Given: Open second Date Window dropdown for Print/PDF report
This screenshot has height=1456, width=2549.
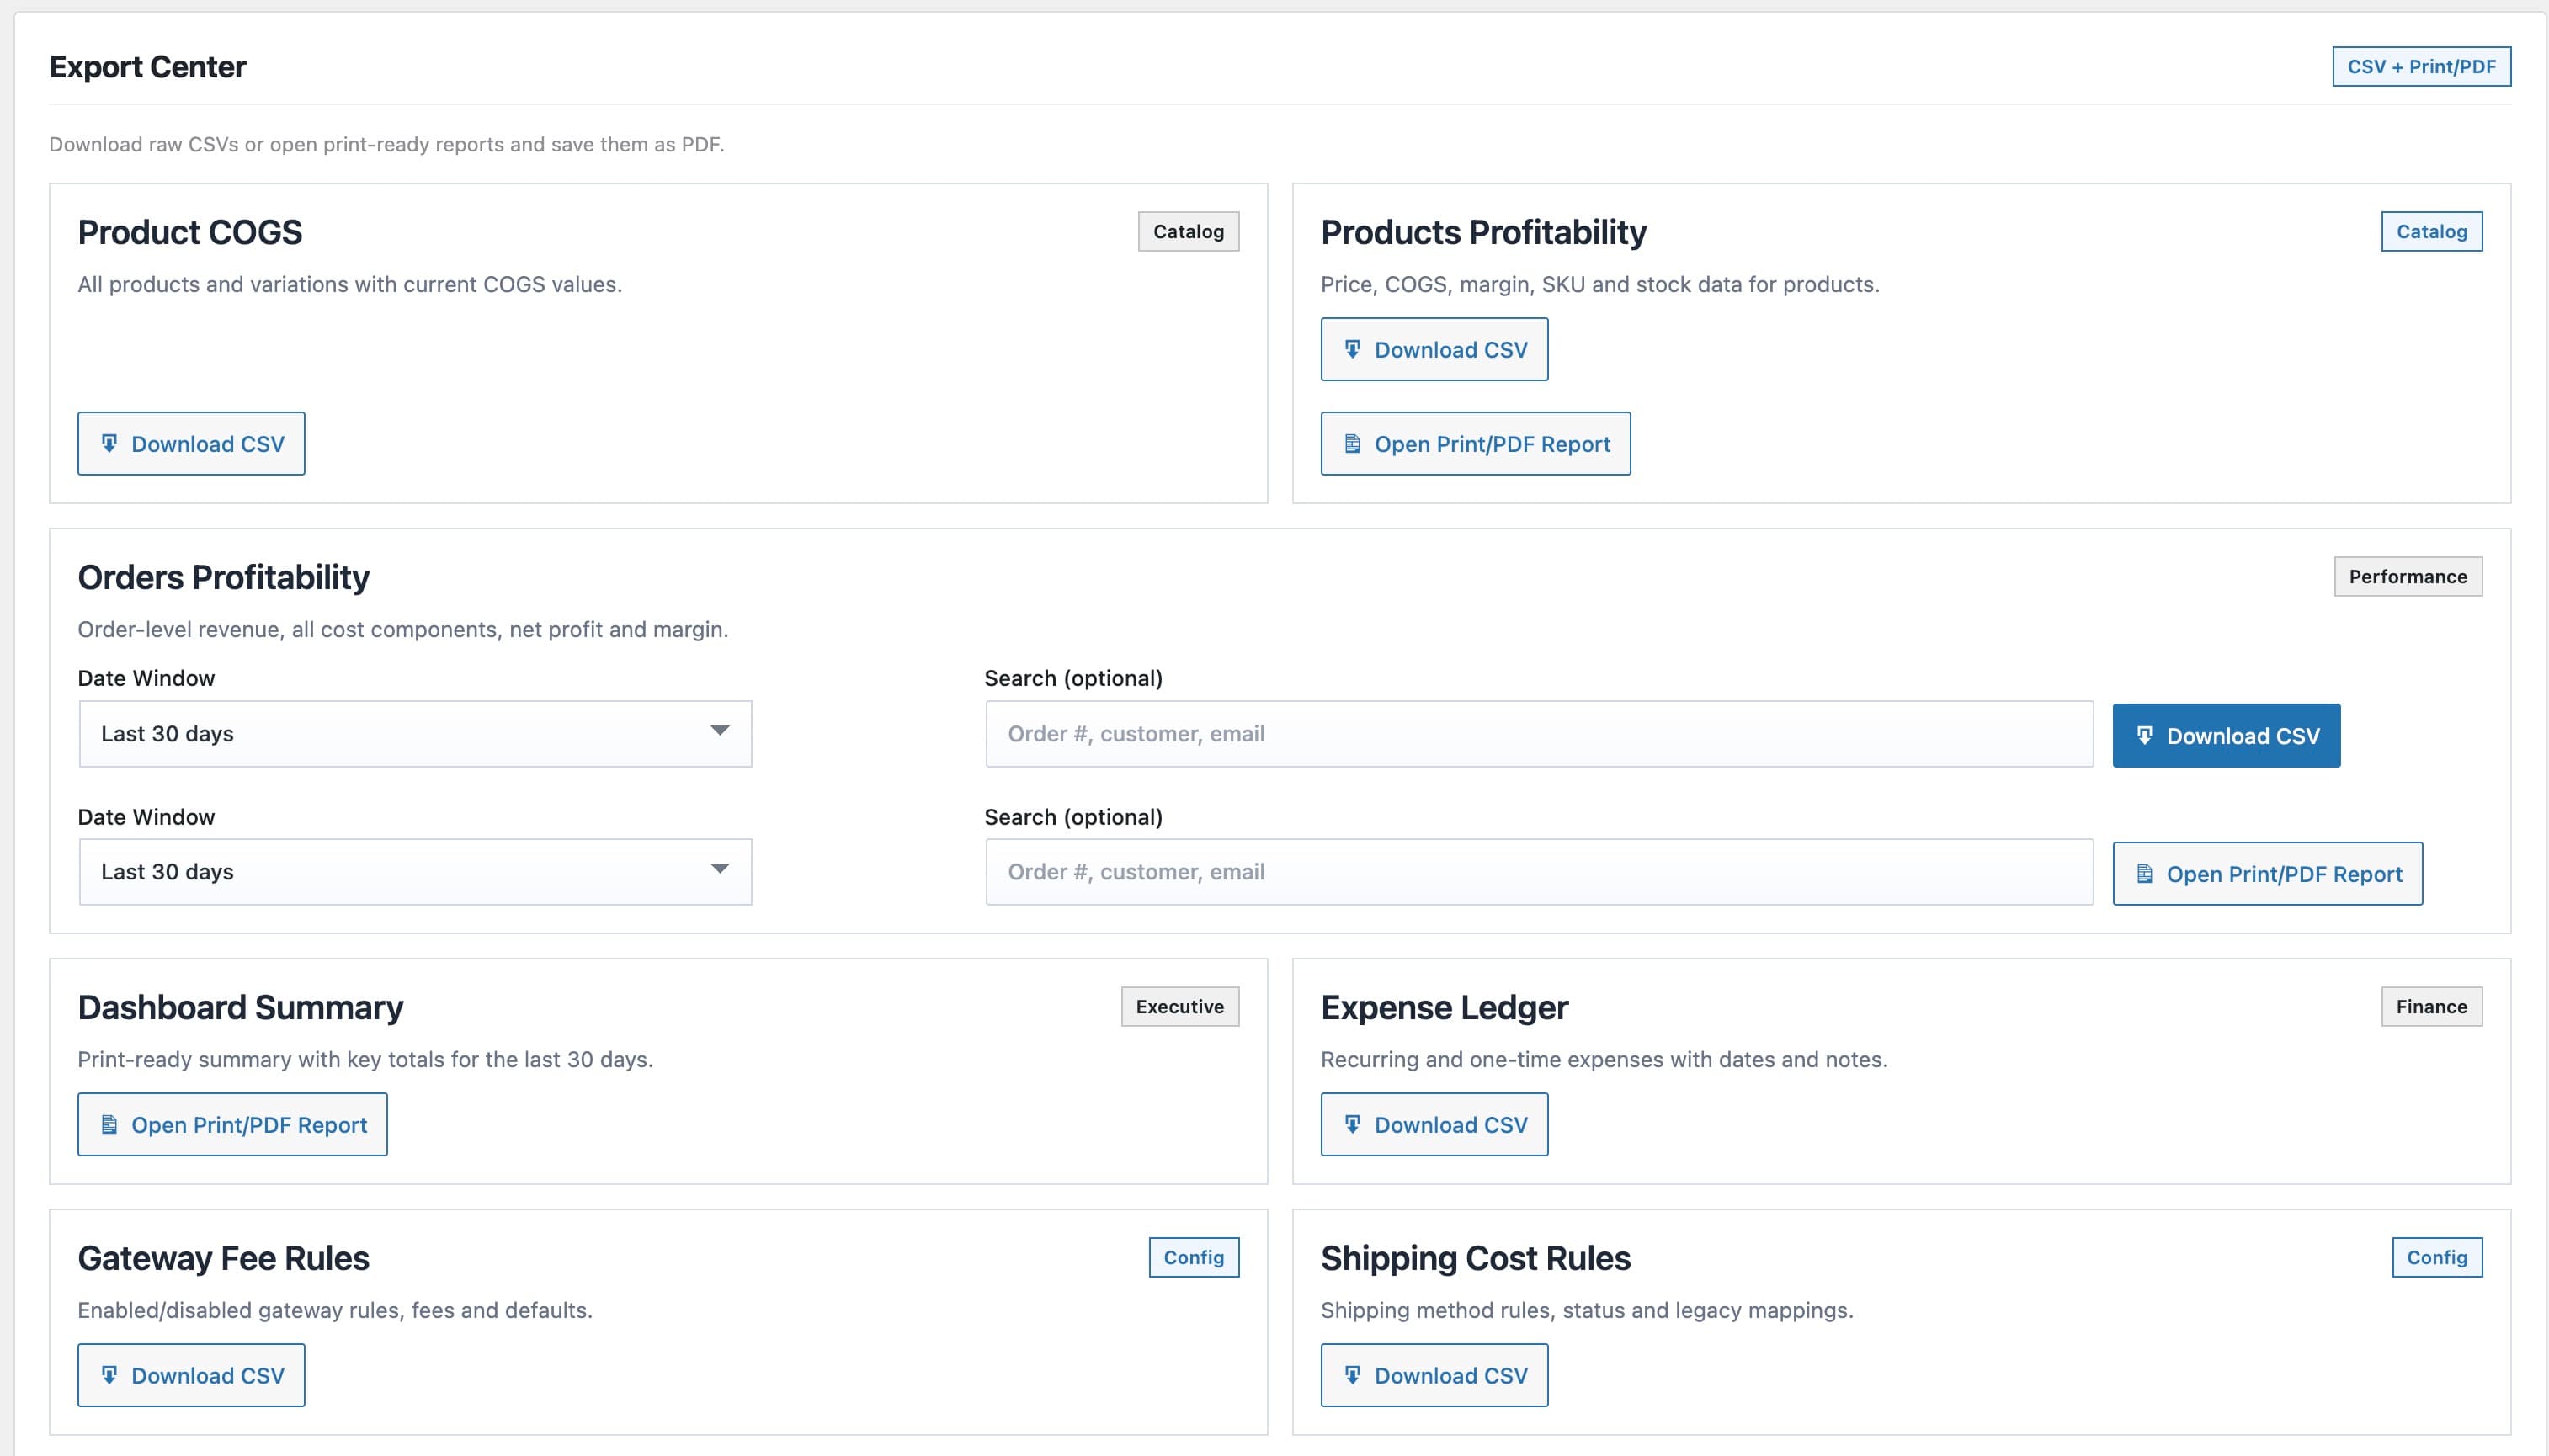Looking at the screenshot, I should [x=415, y=871].
